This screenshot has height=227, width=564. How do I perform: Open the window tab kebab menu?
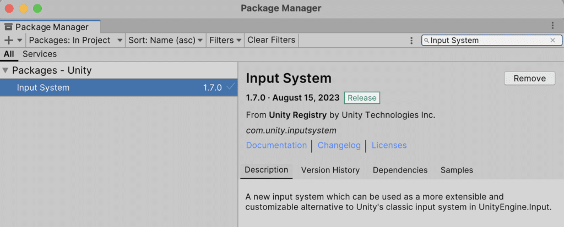coord(552,26)
